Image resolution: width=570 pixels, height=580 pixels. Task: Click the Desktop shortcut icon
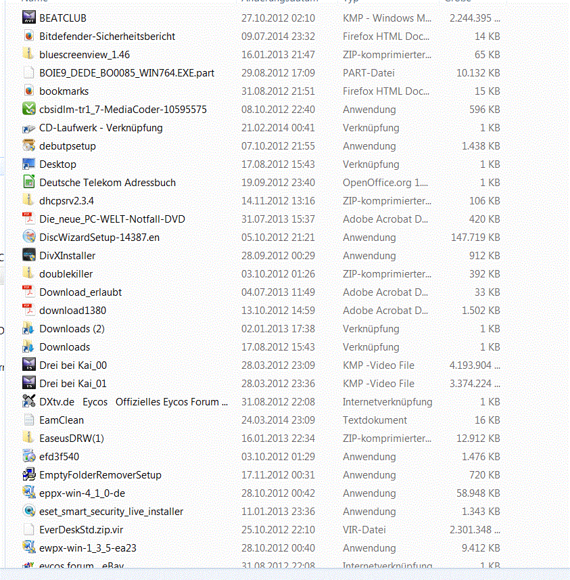point(29,164)
